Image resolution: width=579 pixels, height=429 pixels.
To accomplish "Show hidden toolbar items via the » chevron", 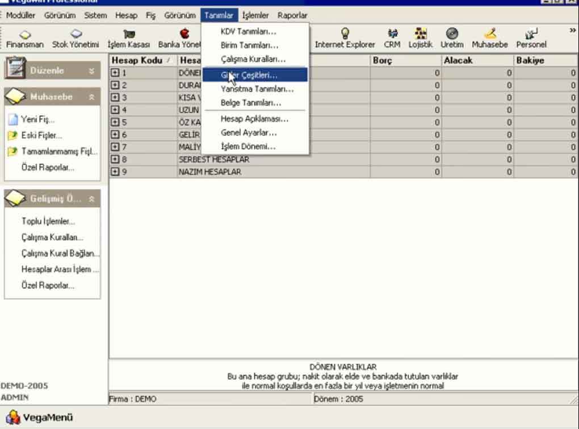I will [x=573, y=30].
